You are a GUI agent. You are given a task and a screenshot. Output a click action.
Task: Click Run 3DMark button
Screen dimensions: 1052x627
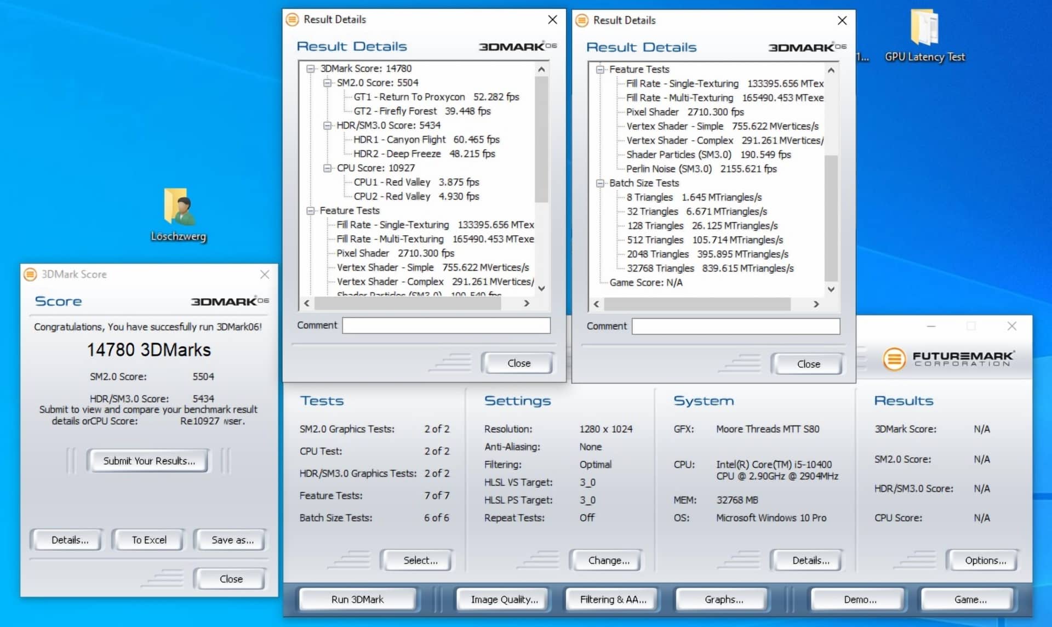[357, 599]
